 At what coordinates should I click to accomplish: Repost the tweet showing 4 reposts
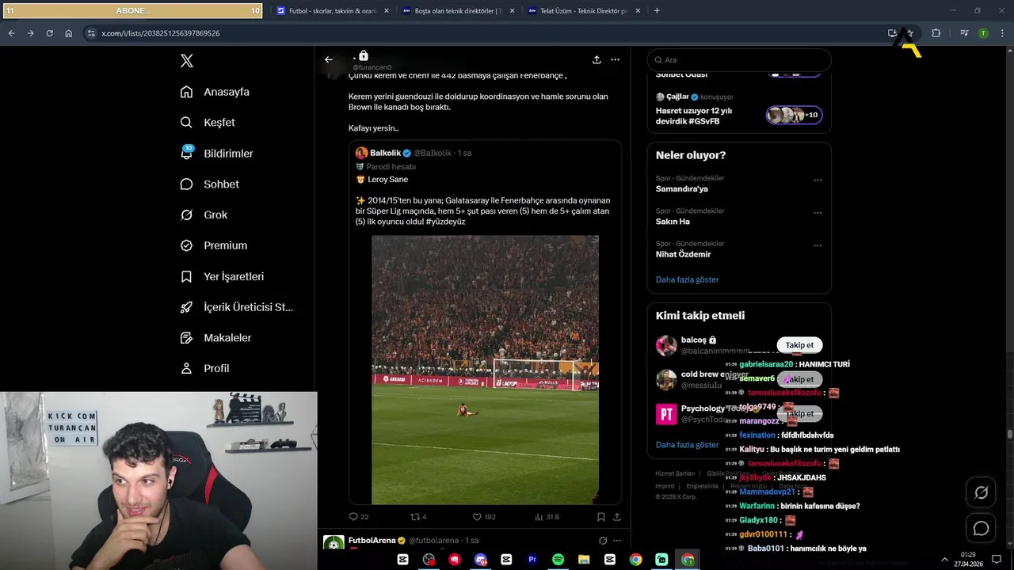click(x=418, y=517)
